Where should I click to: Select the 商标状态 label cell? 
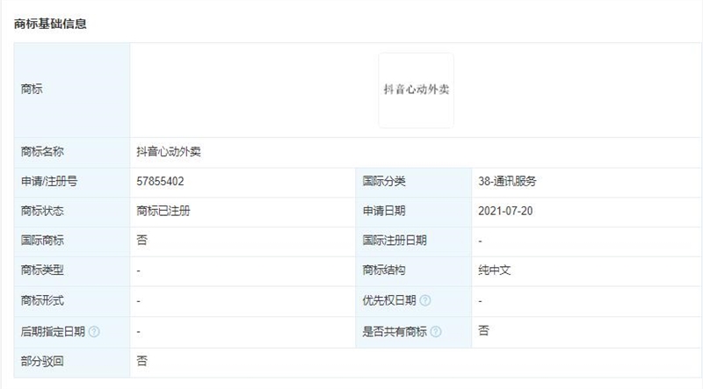tap(72, 212)
